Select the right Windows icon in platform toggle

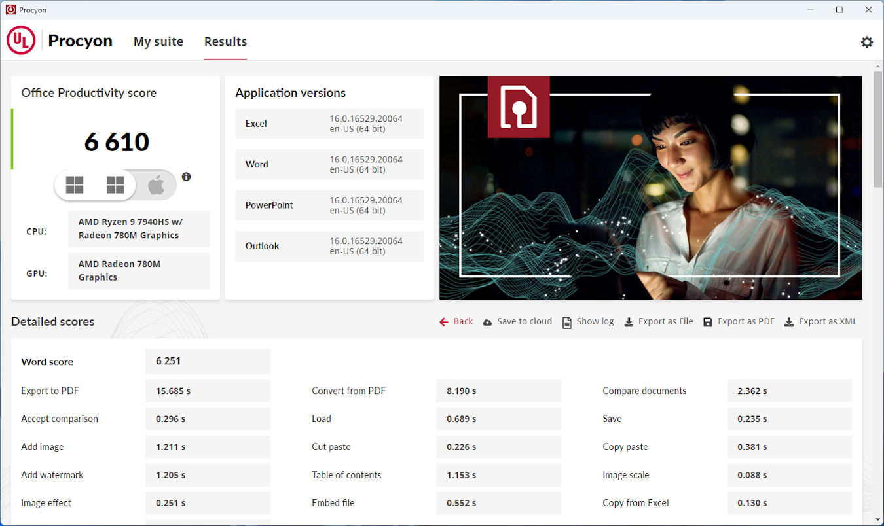[x=115, y=186]
